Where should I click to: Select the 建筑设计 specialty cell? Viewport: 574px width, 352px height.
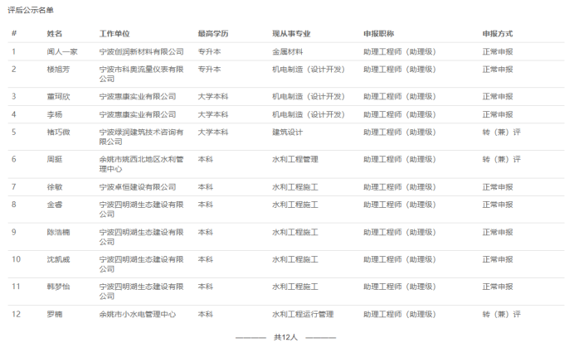pos(286,132)
